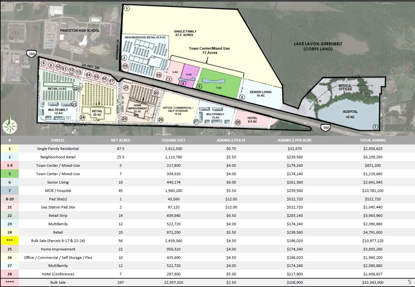Select circled marker 26 on Office/Commercial parcel

[x=161, y=120]
